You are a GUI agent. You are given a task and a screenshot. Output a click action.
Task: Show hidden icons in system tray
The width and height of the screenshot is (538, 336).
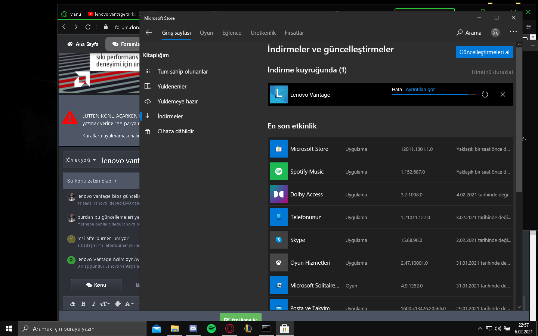480,329
